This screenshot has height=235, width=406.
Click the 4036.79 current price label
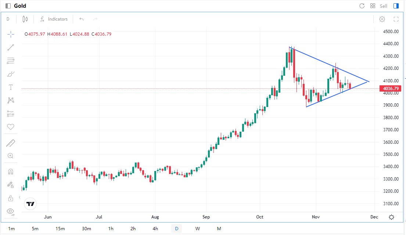[391, 89]
